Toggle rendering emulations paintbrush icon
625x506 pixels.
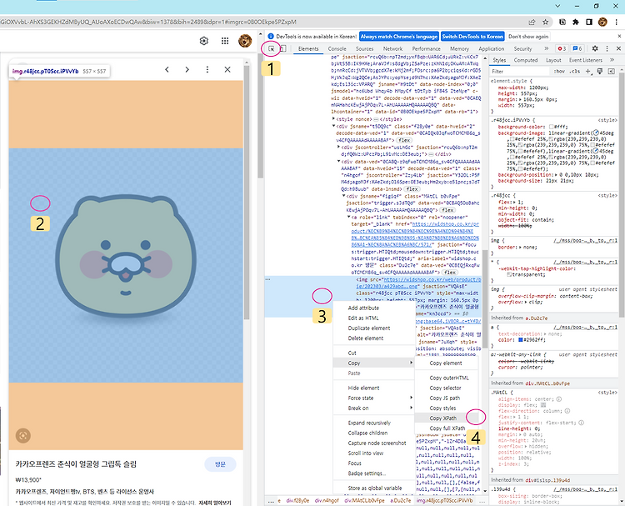pos(600,71)
